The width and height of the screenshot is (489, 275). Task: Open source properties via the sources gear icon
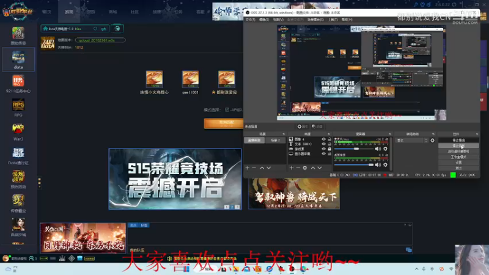click(x=304, y=167)
